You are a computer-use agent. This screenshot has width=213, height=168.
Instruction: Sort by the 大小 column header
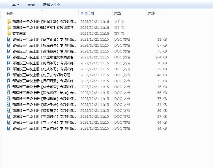click(x=151, y=13)
